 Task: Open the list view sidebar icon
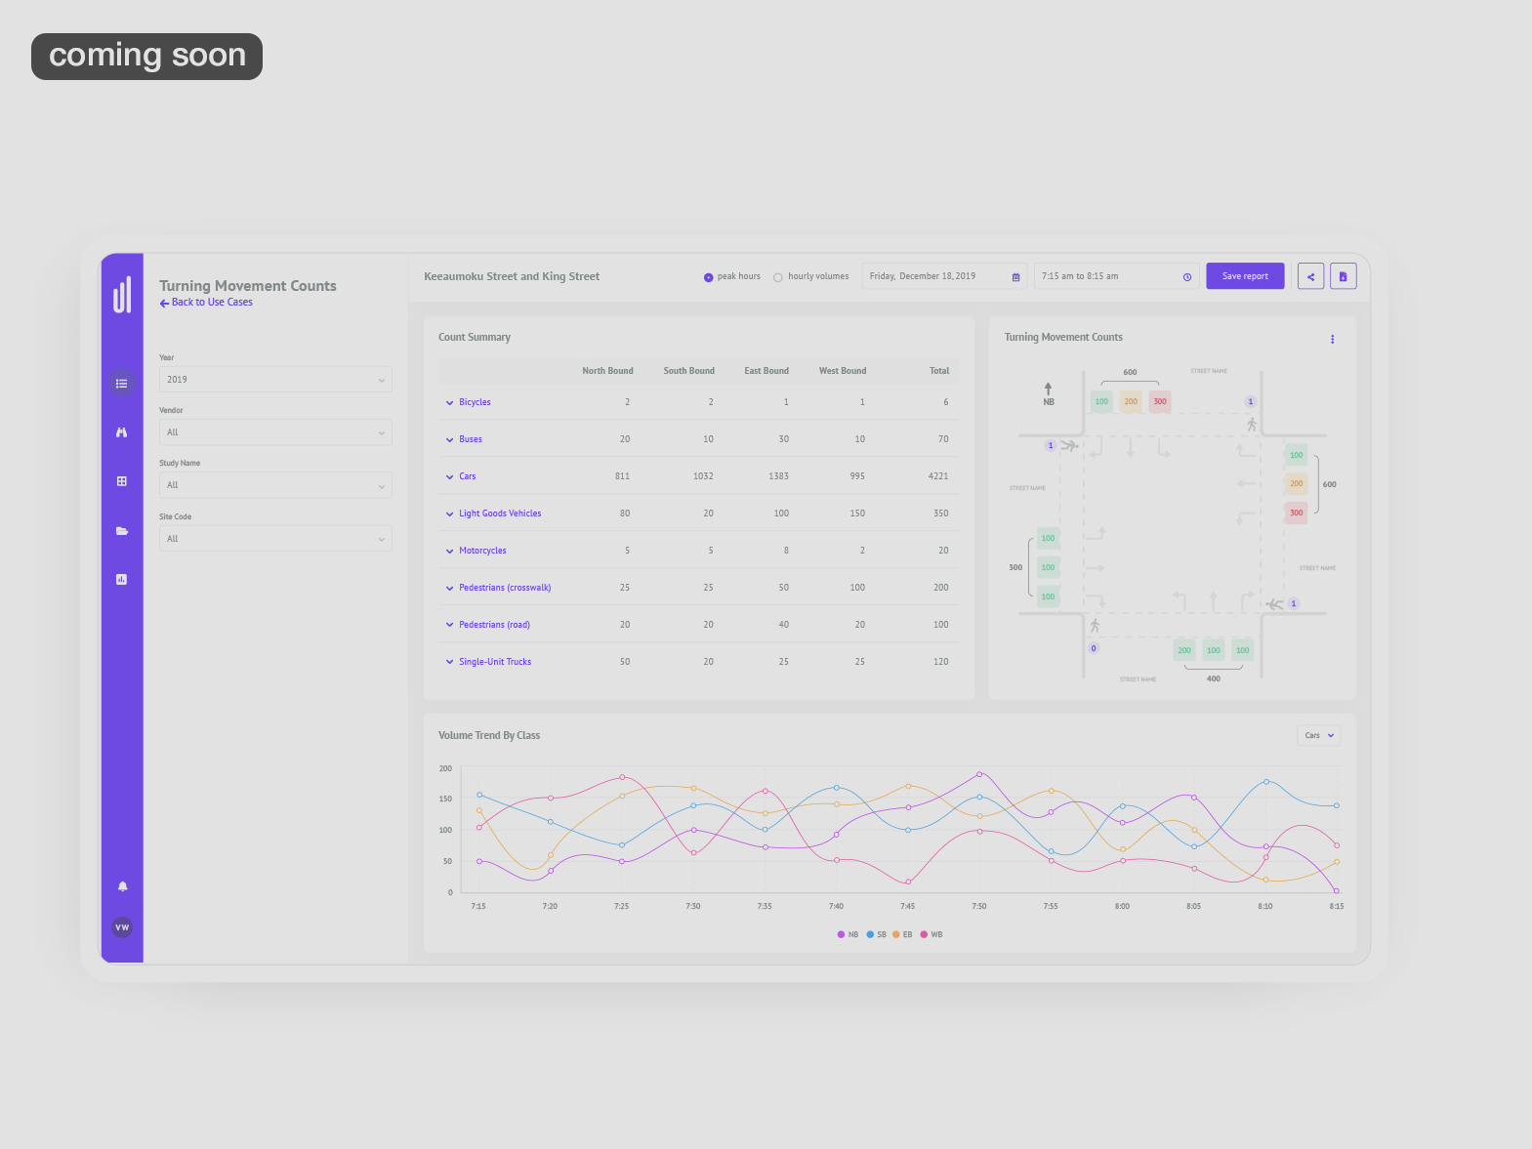point(122,384)
